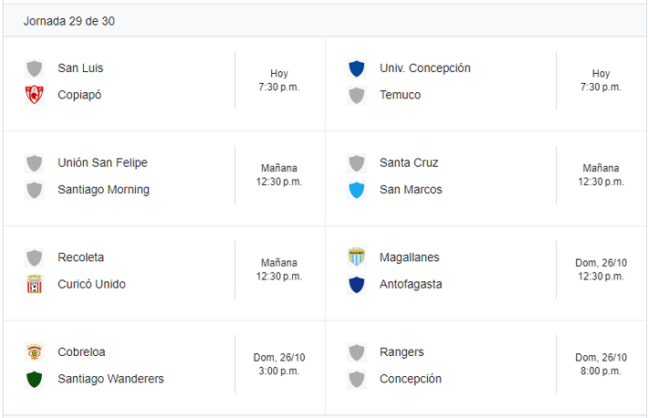Click Dom, 26/10 3:00 p.m. match time
The image size is (648, 418).
pyautogui.click(x=279, y=364)
